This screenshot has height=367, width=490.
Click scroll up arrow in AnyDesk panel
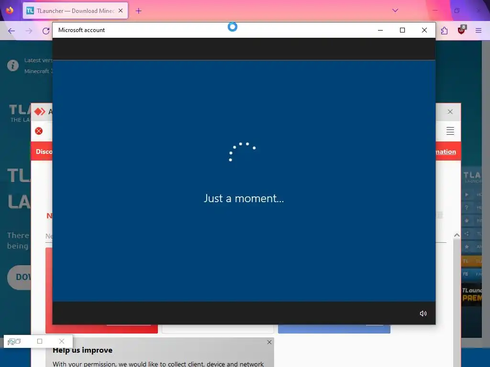pos(457,235)
